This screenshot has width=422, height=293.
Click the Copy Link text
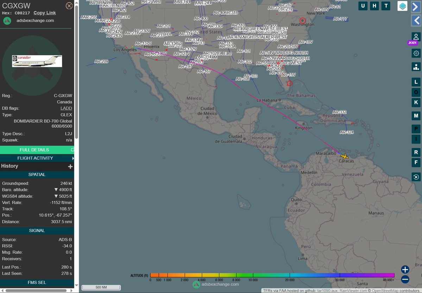(44, 13)
